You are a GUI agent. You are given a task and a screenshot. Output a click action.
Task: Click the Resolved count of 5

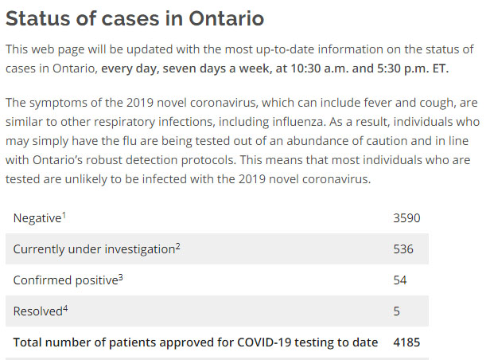pyautogui.click(x=396, y=311)
